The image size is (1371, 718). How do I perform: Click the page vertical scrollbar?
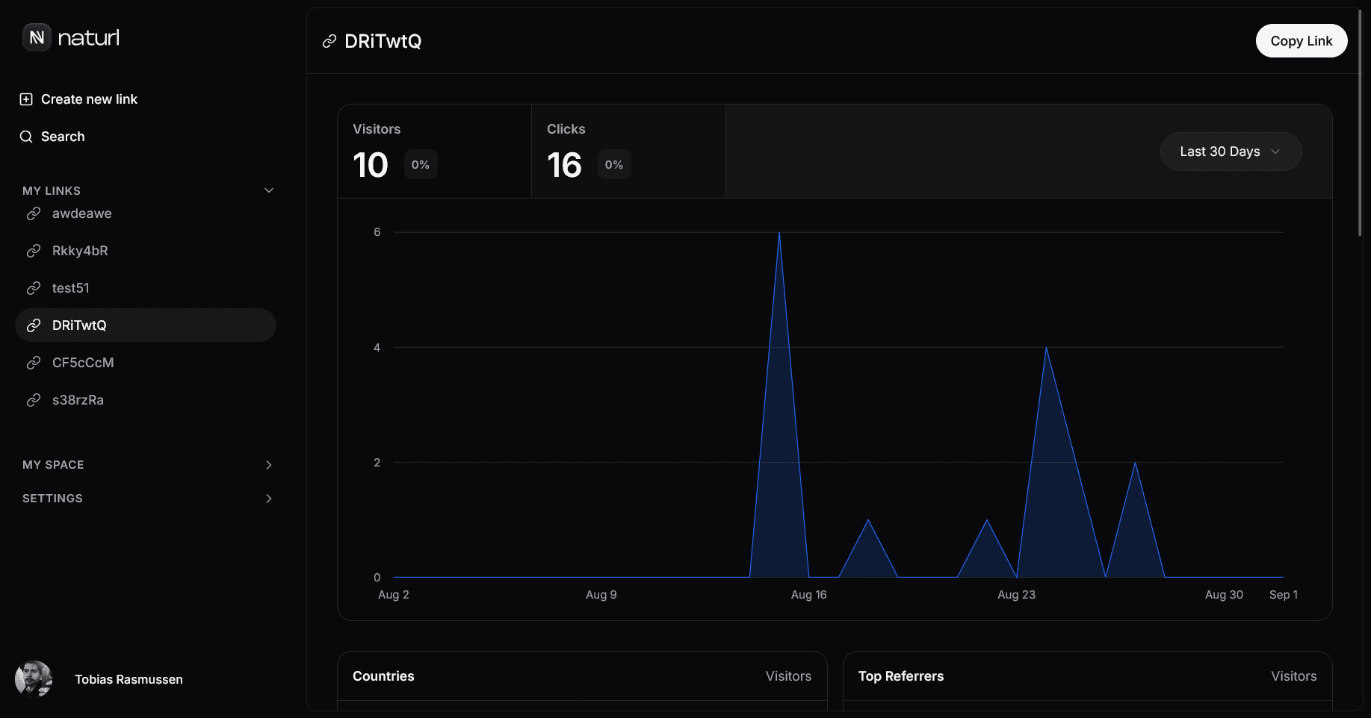pos(1360,123)
